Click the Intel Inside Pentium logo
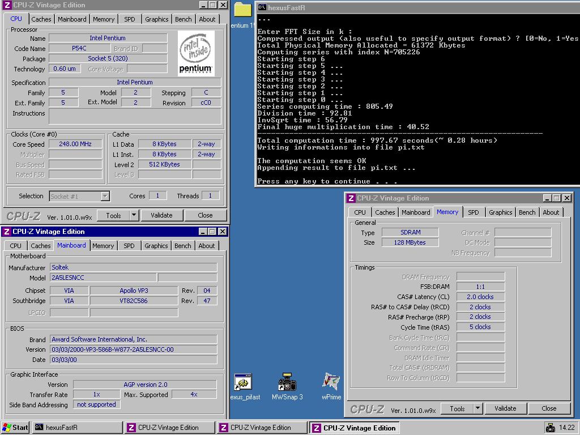580x435 pixels. (196, 53)
